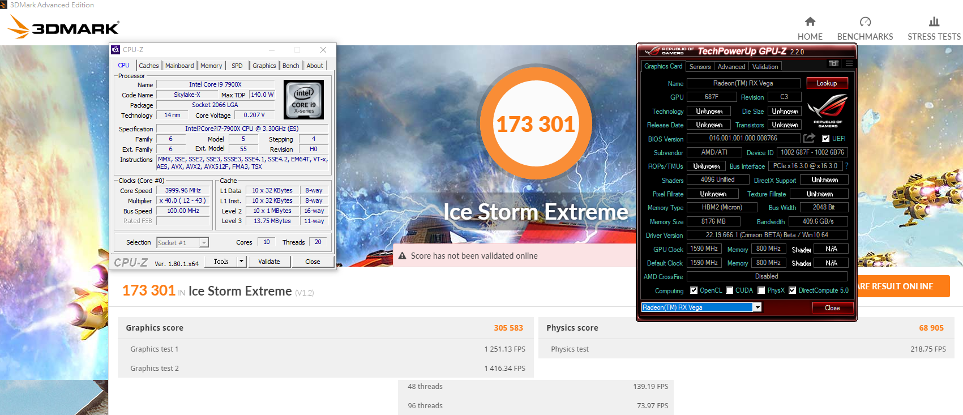Open the GPU-Z hamburger menu icon

pos(849,63)
